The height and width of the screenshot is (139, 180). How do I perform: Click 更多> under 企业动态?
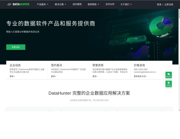[x=12, y=76]
